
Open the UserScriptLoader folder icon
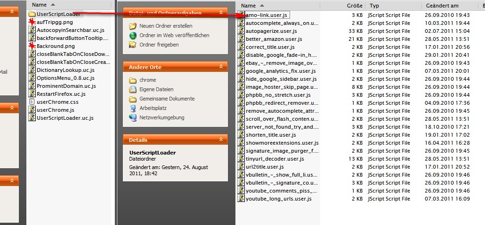coord(32,14)
